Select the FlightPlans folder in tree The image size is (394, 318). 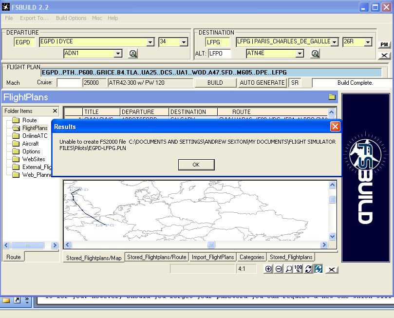tap(30, 128)
